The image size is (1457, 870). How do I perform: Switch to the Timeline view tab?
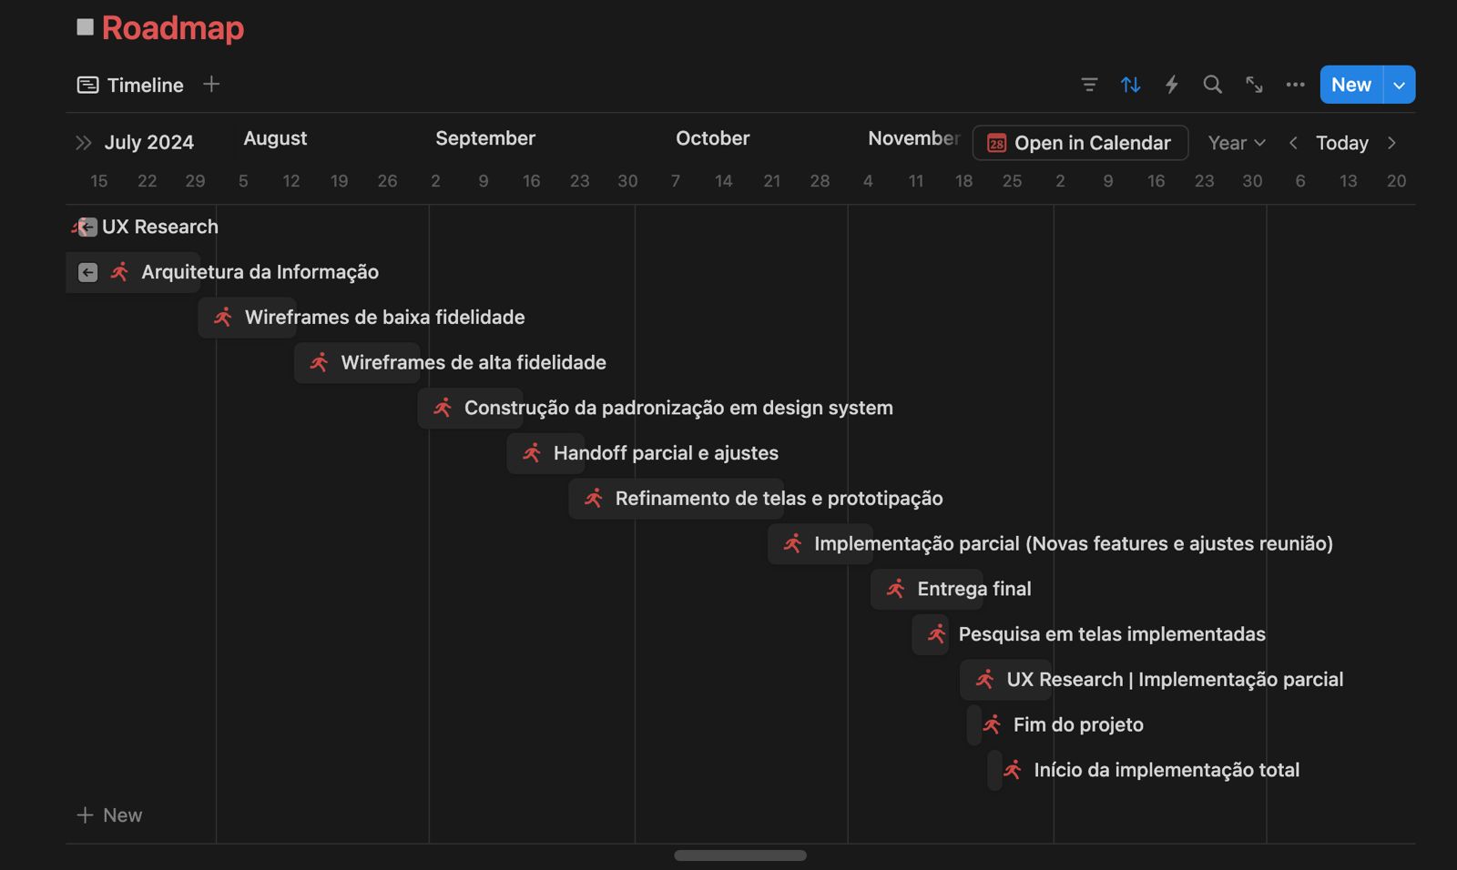131,85
